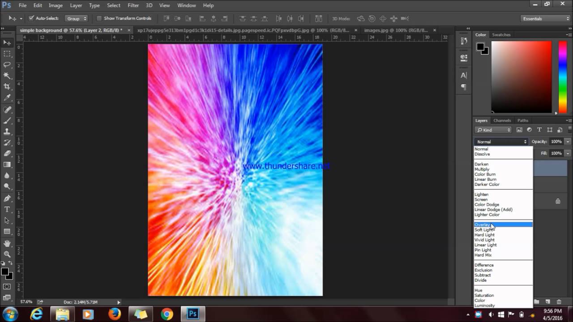Select the Clone Stamp tool
Image resolution: width=573 pixels, height=322 pixels.
(x=7, y=132)
